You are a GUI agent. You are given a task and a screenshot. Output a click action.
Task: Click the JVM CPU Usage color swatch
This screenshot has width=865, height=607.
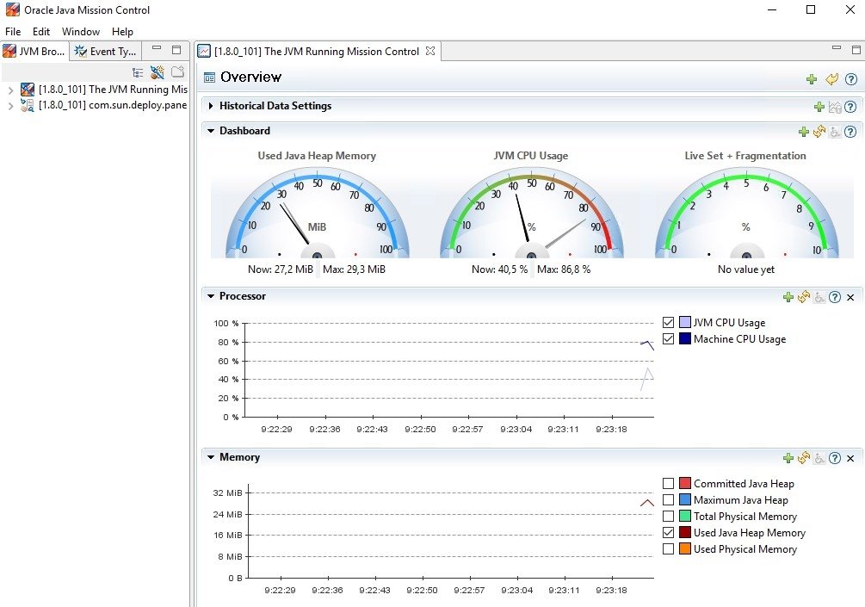pyautogui.click(x=684, y=322)
